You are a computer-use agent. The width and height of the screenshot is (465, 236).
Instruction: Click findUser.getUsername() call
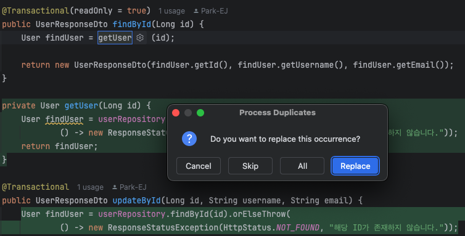290,65
